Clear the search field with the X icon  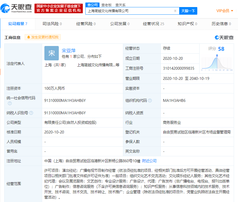click(175, 11)
